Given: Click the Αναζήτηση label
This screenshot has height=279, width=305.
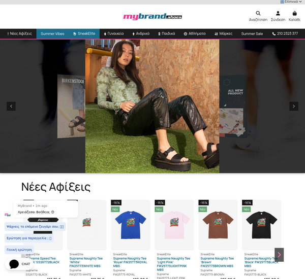Looking at the screenshot, I should pyautogui.click(x=258, y=20).
